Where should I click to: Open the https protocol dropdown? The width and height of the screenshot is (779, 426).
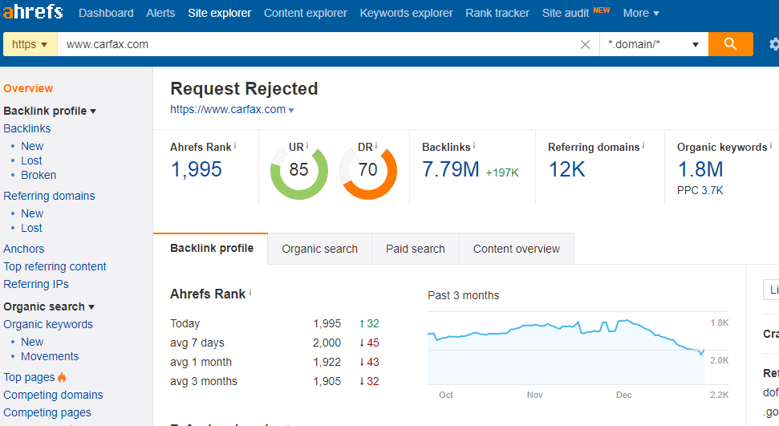(x=30, y=44)
